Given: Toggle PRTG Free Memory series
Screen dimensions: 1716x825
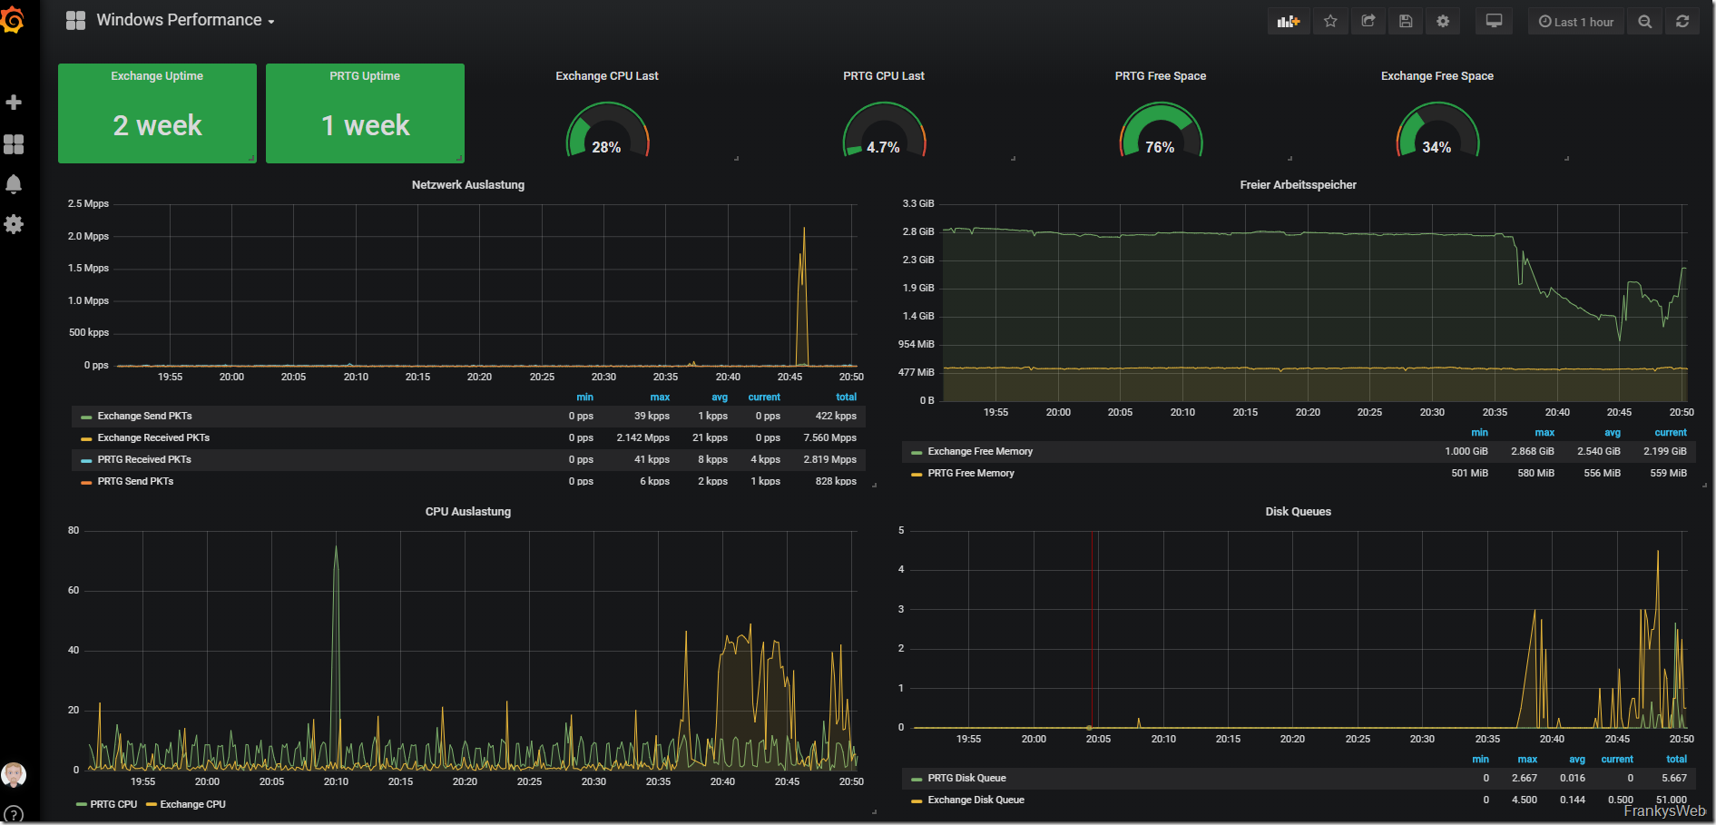Looking at the screenshot, I should [971, 473].
